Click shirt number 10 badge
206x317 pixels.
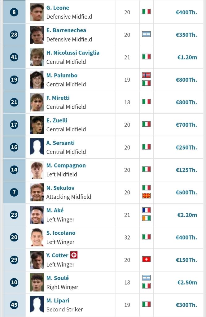click(14, 282)
